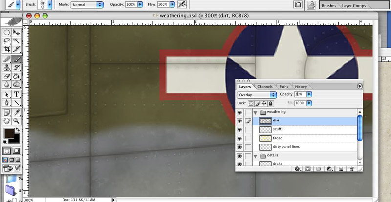Viewport: 391px width, 202px height.
Task: Switch to Standard edit mode
Action: [x=7, y=151]
